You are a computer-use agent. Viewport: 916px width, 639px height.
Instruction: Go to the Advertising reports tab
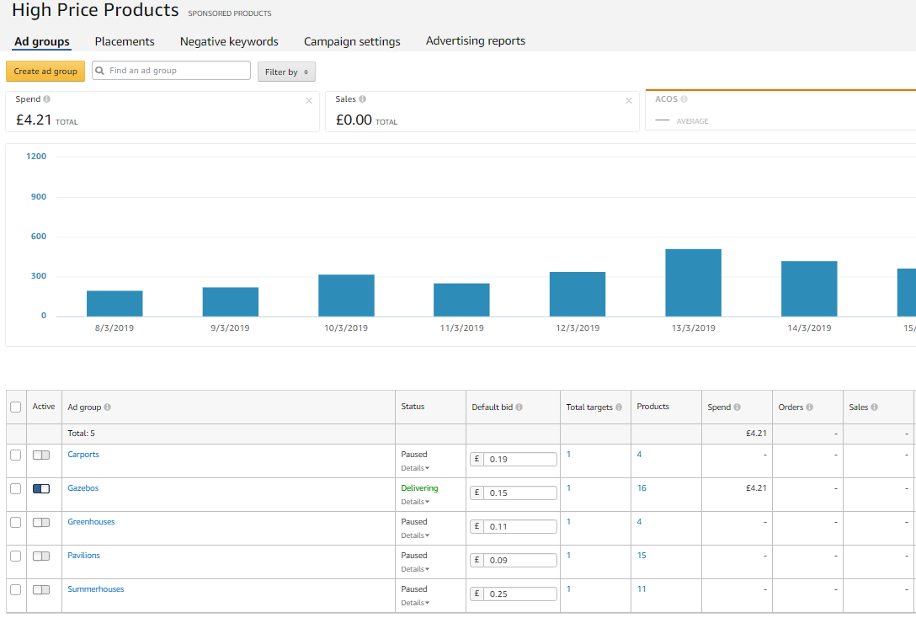coord(476,41)
